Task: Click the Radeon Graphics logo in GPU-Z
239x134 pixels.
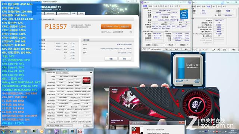Action: tap(87, 80)
